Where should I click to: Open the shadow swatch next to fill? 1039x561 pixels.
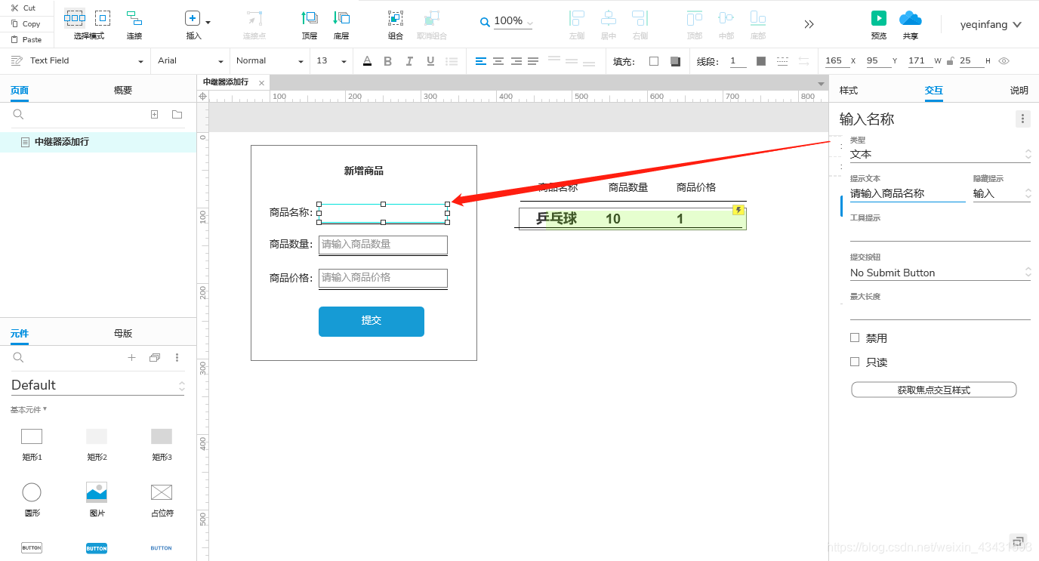pos(675,61)
